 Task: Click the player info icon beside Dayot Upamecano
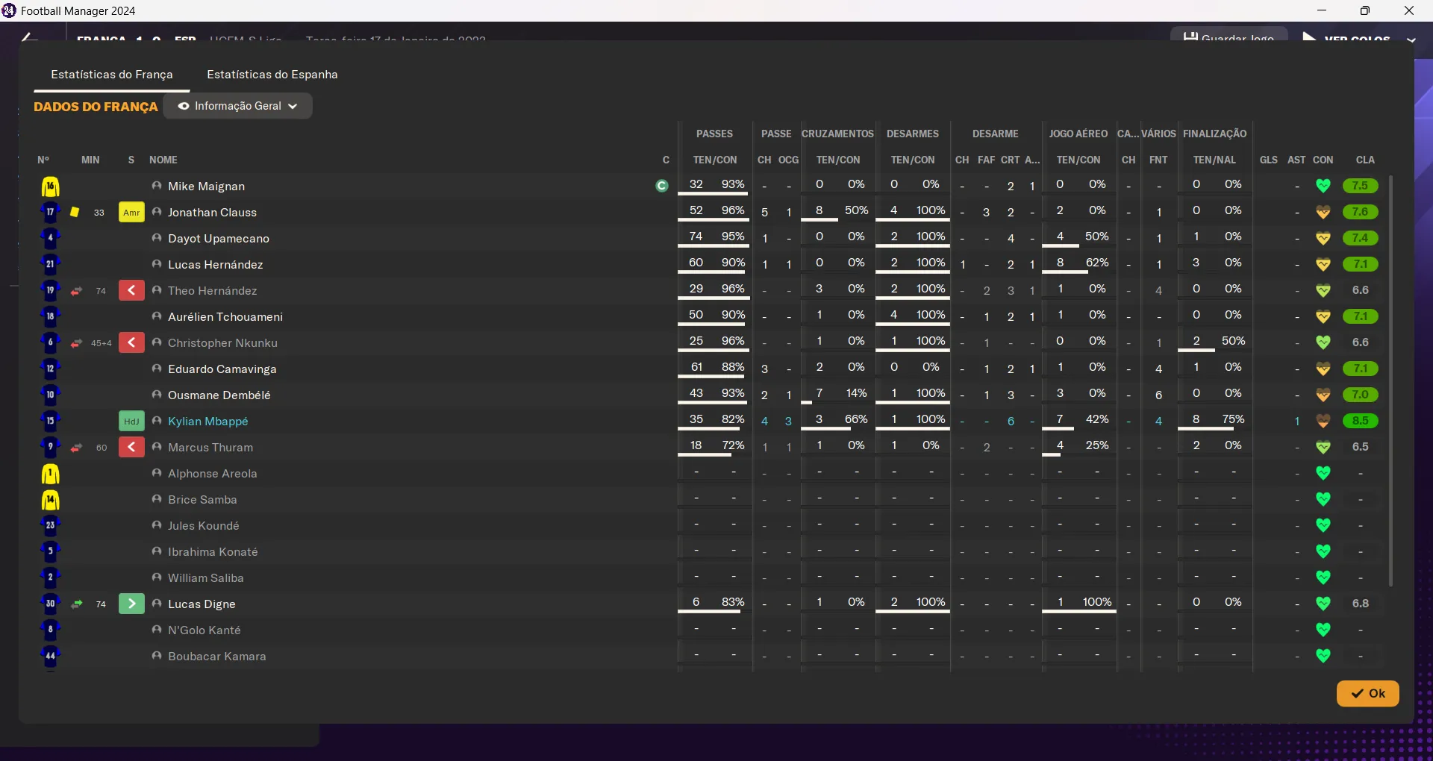click(x=157, y=238)
